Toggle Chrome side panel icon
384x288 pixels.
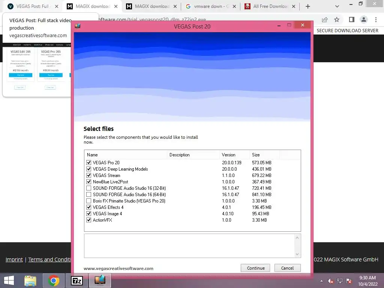(352, 19)
